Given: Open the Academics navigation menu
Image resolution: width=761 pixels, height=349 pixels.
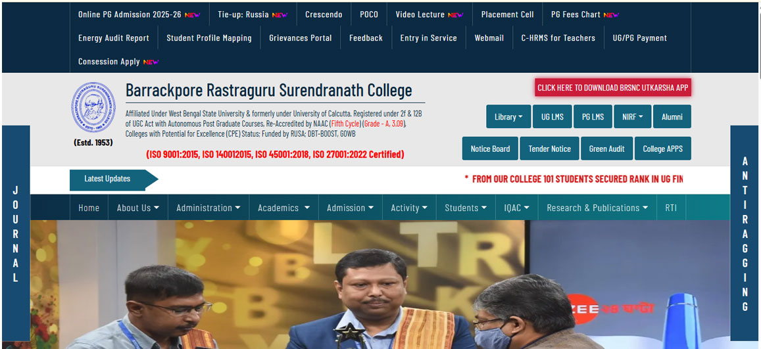Looking at the screenshot, I should pyautogui.click(x=283, y=208).
